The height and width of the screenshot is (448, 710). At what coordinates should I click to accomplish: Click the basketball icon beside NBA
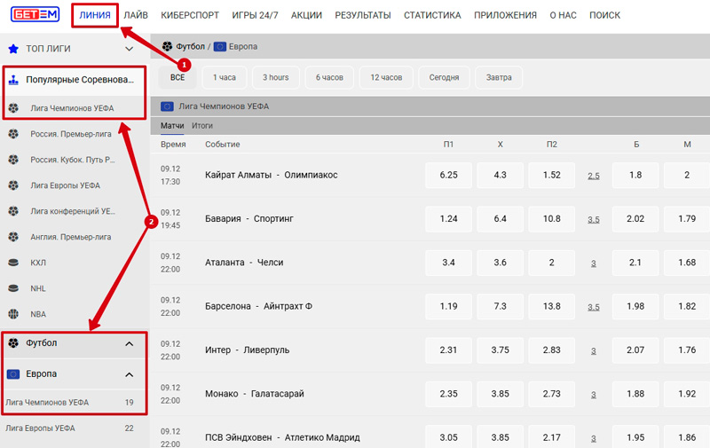click(13, 313)
